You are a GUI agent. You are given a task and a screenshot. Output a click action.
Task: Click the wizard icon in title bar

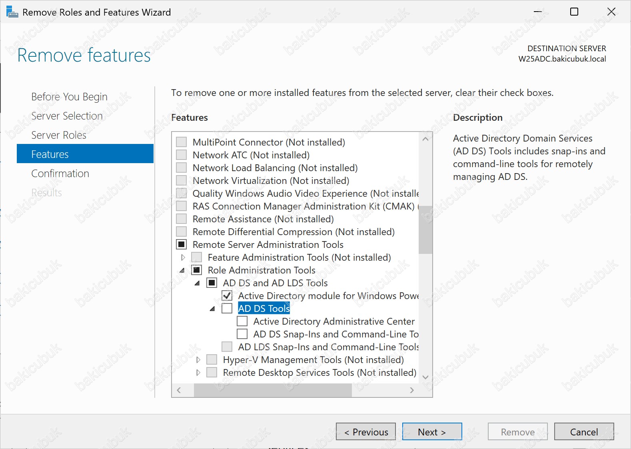[12, 12]
